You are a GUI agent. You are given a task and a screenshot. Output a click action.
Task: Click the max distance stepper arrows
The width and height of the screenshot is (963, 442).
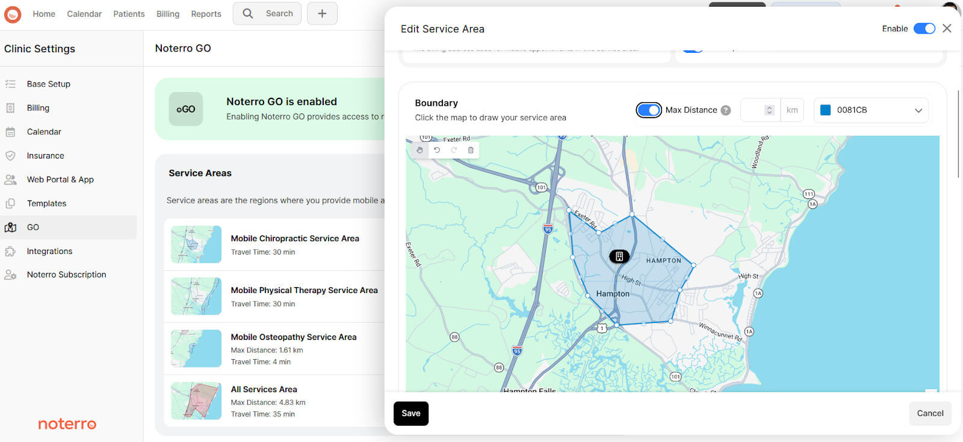(769, 110)
